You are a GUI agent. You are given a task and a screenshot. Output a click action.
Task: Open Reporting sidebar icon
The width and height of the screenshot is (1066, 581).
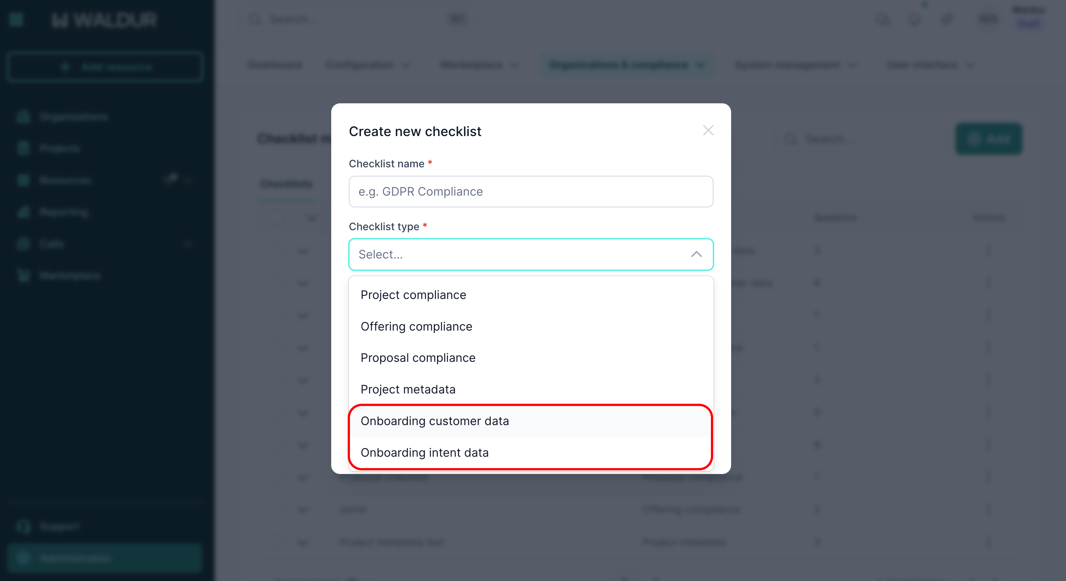pyautogui.click(x=24, y=212)
